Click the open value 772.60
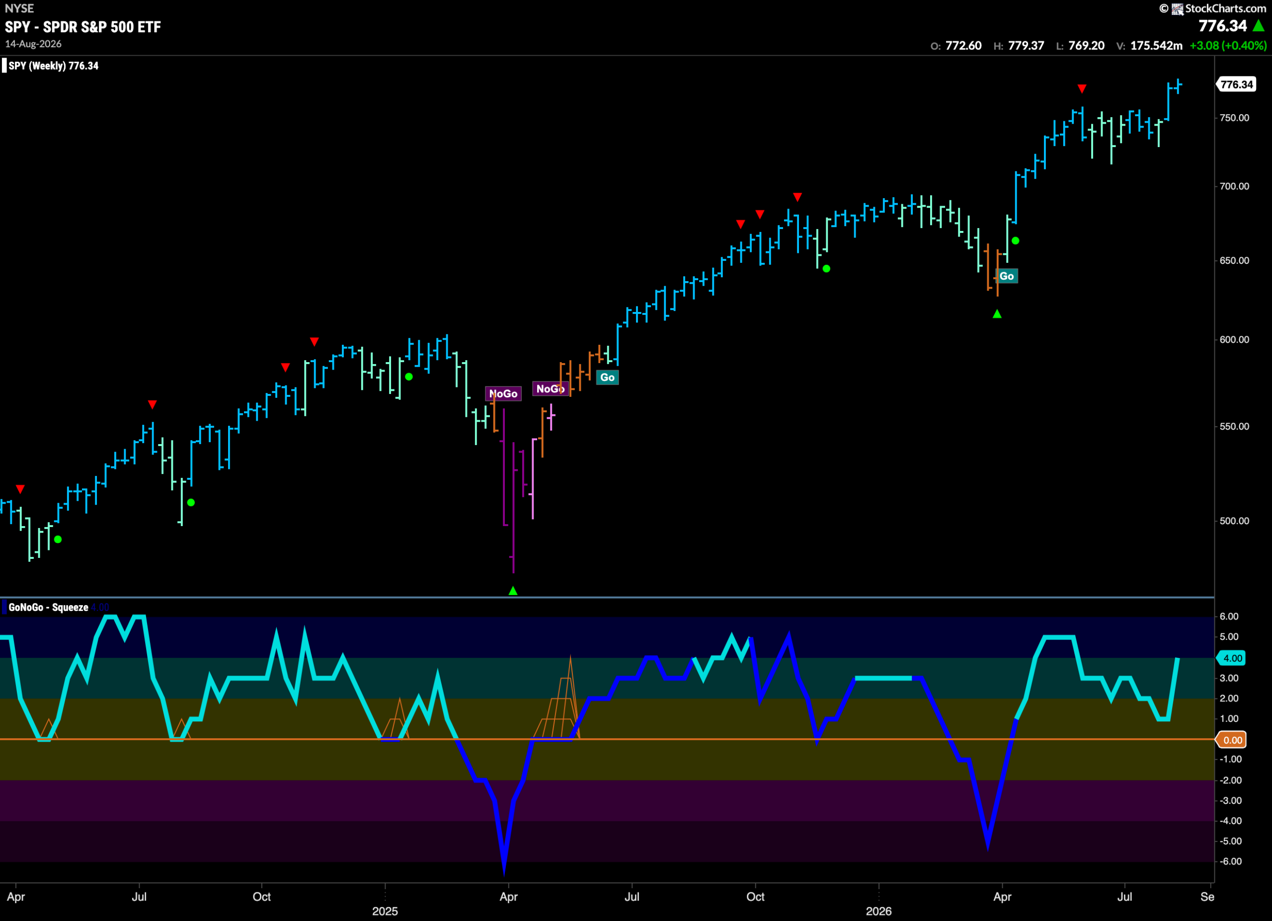The height and width of the screenshot is (921, 1272). (x=963, y=46)
